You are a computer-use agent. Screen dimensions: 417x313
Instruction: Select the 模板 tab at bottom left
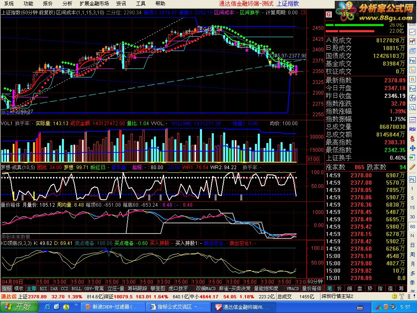pos(19,289)
